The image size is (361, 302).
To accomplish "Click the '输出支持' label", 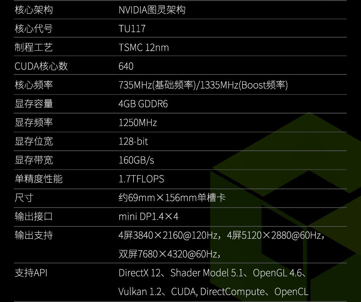I will (34, 235).
